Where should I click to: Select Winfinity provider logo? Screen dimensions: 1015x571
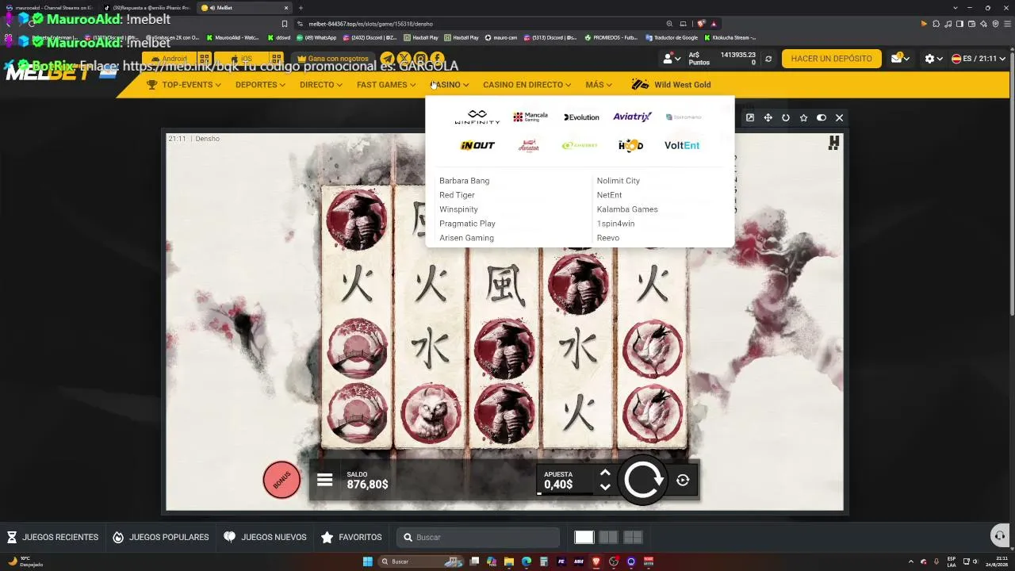[x=477, y=117]
